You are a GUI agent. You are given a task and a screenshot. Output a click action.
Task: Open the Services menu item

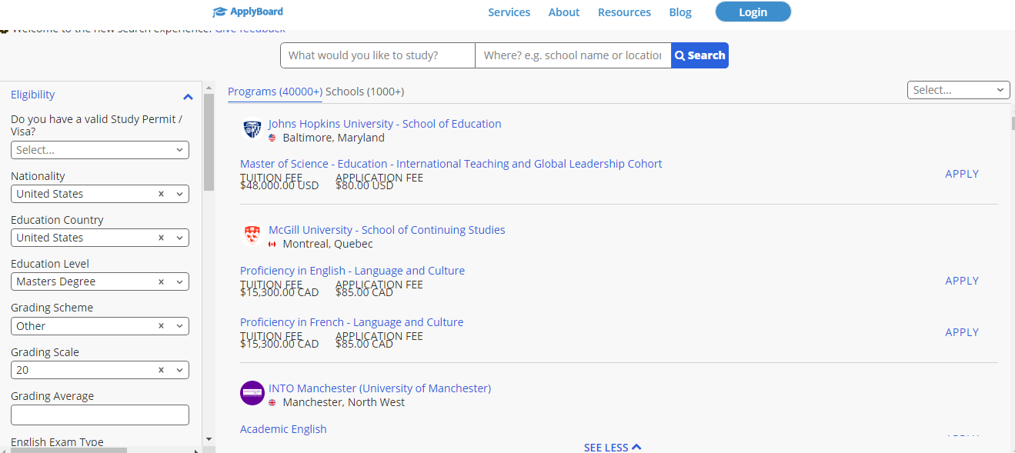(509, 12)
